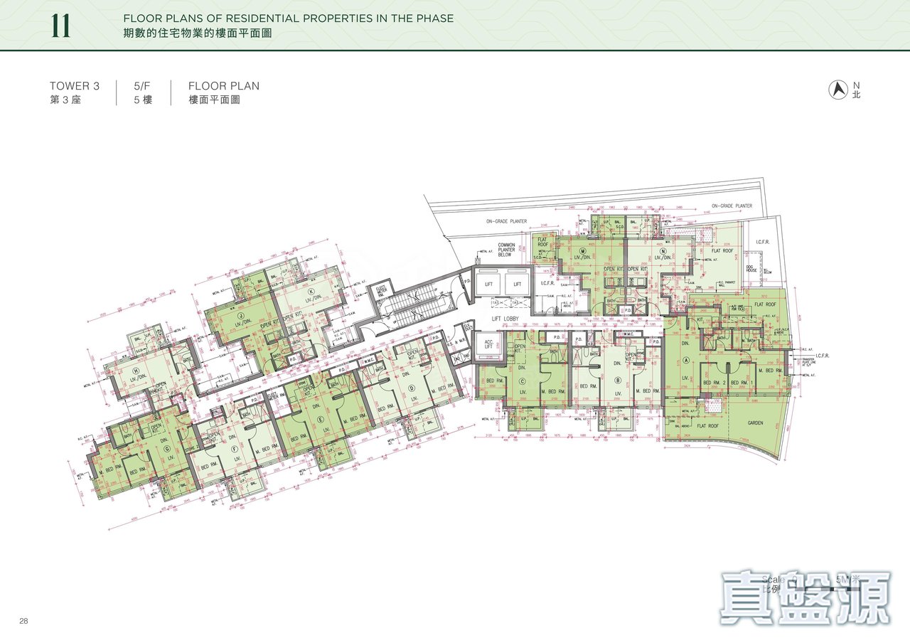910x643 pixels.
Task: Click the circled unit letter "E"
Action: [321, 420]
